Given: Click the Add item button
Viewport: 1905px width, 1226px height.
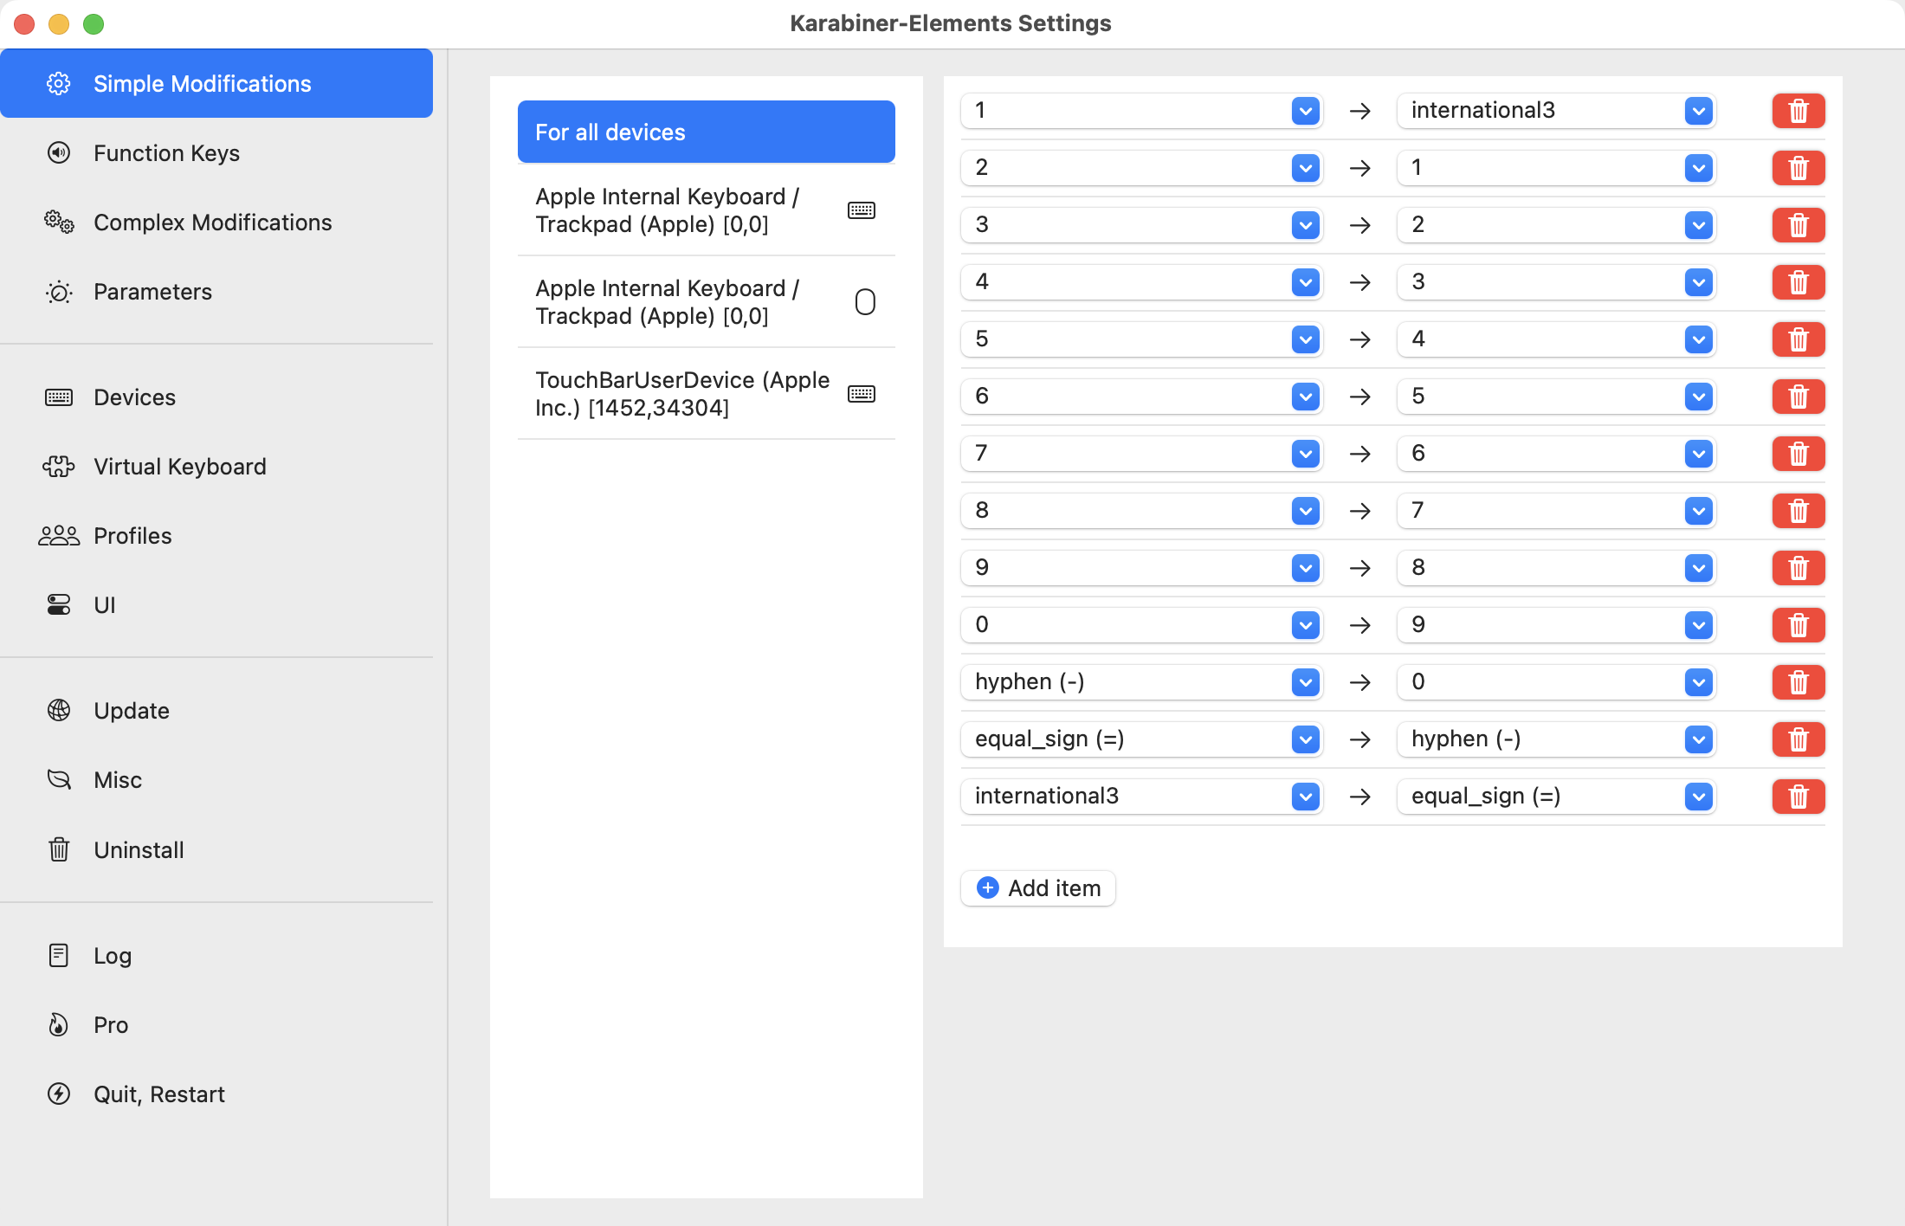Looking at the screenshot, I should (1038, 888).
